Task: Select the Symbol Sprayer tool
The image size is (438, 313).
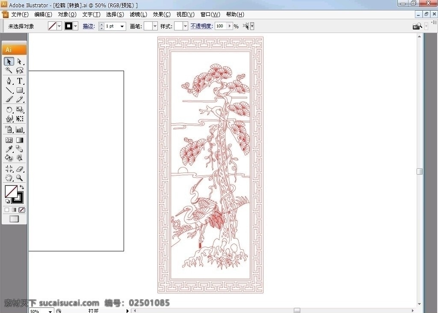Action: pos(9,129)
